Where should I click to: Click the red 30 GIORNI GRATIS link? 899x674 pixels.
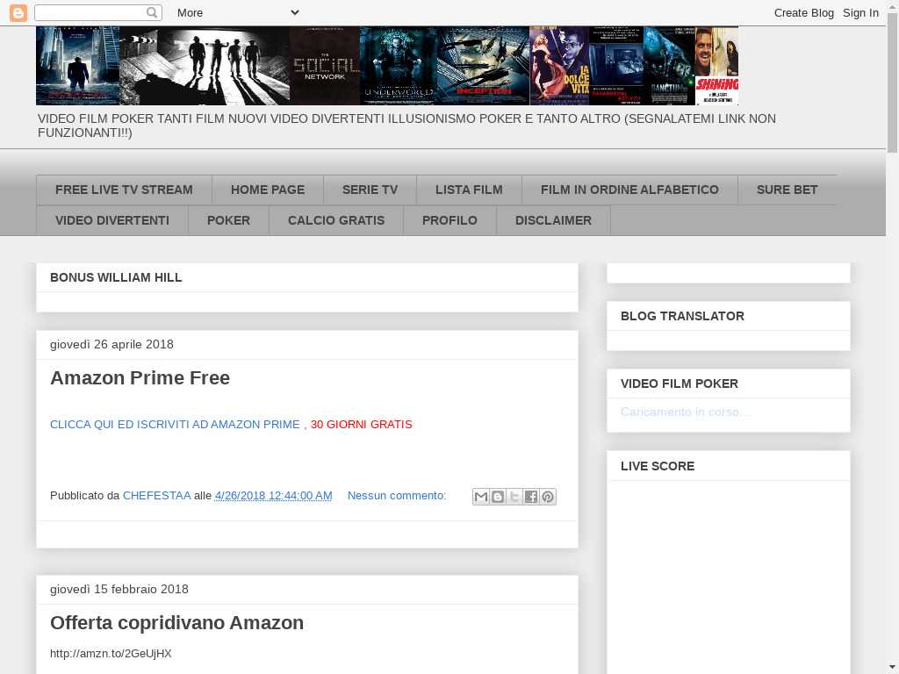[x=361, y=425]
